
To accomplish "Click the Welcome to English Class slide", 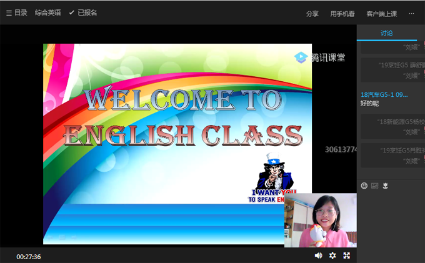I will coord(177,144).
